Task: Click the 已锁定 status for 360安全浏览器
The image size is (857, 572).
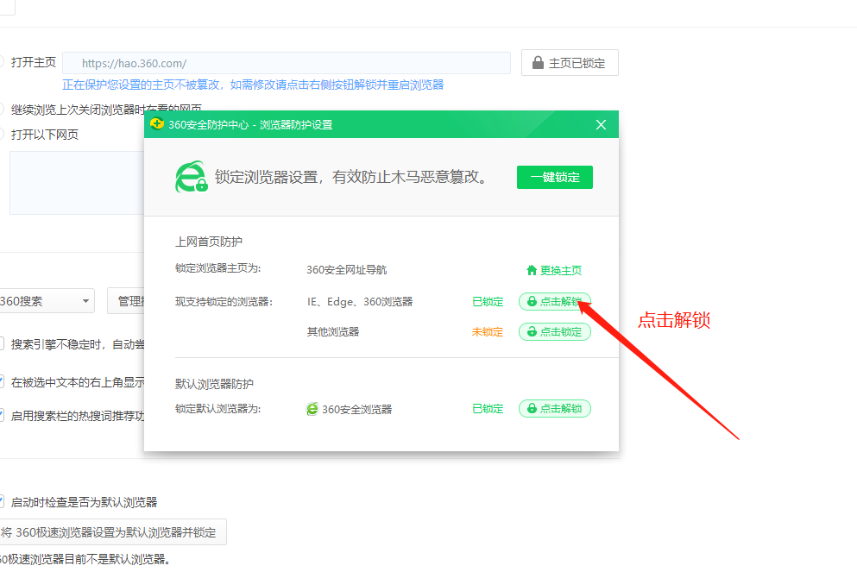Action: (x=488, y=408)
